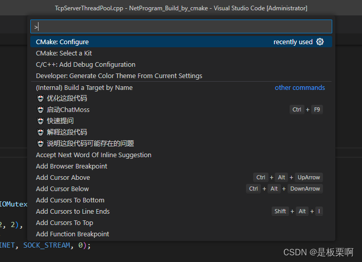The width and height of the screenshot is (362, 262).
Task: Click the IOMutex text in the editor
Action: (13, 204)
